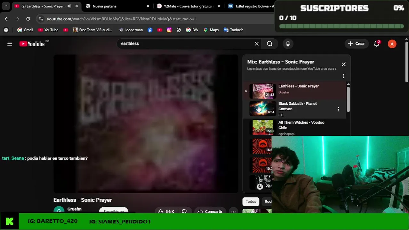Screen dimensions: 409x230
Task: Close the Earthless - Sonic Prayer tab
Action: tap(76, 6)
